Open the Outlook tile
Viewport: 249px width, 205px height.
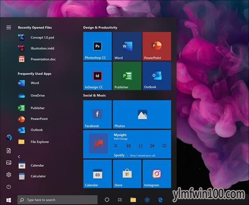(157, 76)
